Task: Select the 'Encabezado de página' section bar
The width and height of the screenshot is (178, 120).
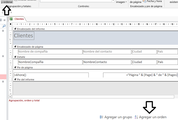Action: click(96, 47)
